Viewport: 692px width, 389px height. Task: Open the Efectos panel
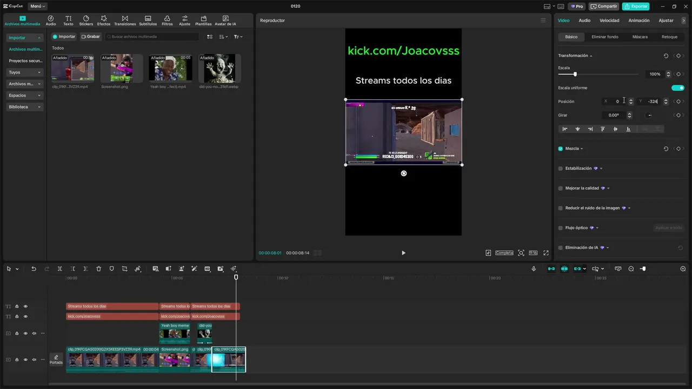[104, 21]
